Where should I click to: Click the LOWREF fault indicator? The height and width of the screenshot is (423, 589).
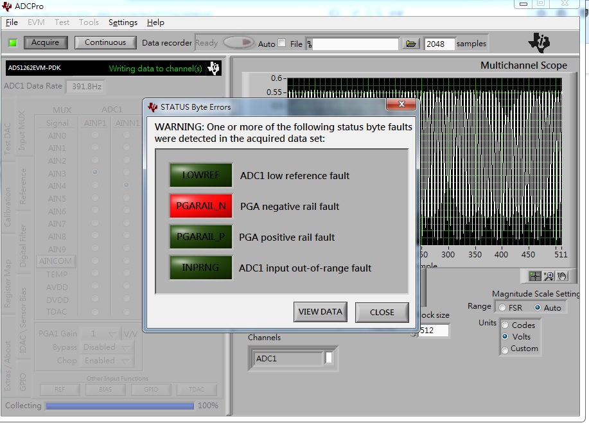pos(200,175)
